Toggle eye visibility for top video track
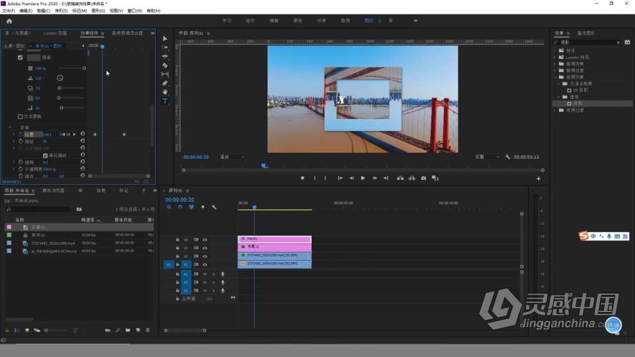The height and width of the screenshot is (357, 635). [205, 239]
